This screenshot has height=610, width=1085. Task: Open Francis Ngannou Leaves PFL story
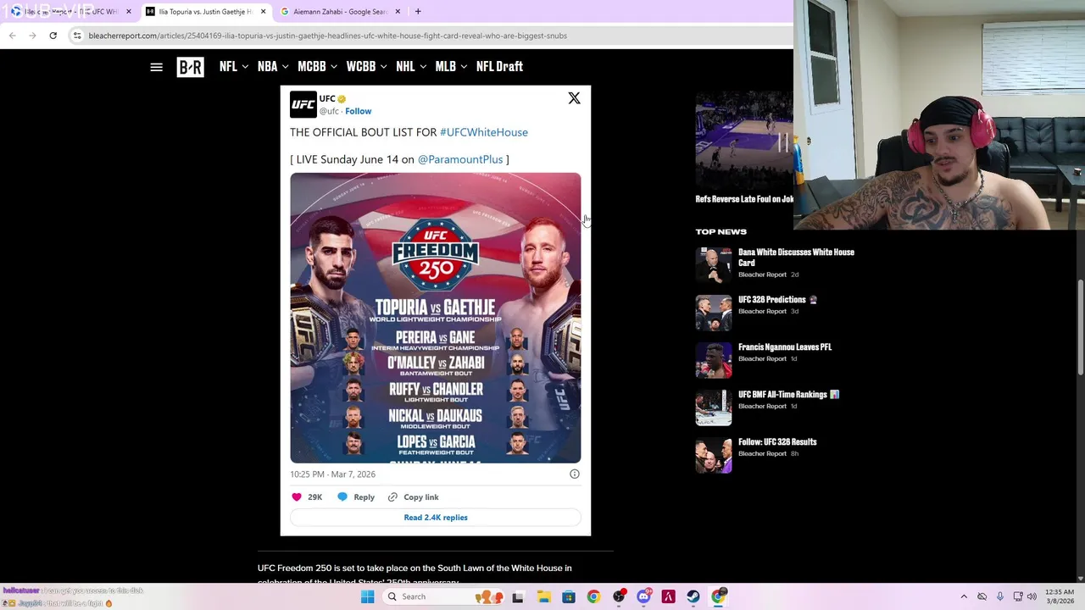(785, 347)
